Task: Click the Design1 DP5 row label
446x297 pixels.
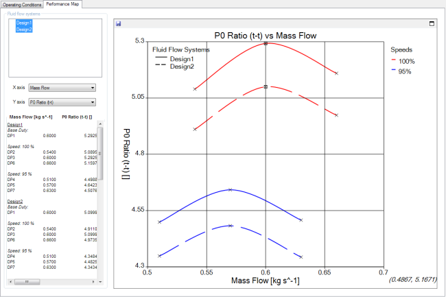Action: [x=11, y=185]
